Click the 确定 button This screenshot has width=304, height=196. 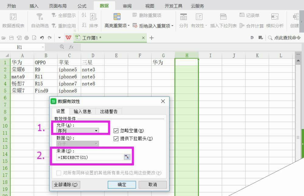[122, 185]
